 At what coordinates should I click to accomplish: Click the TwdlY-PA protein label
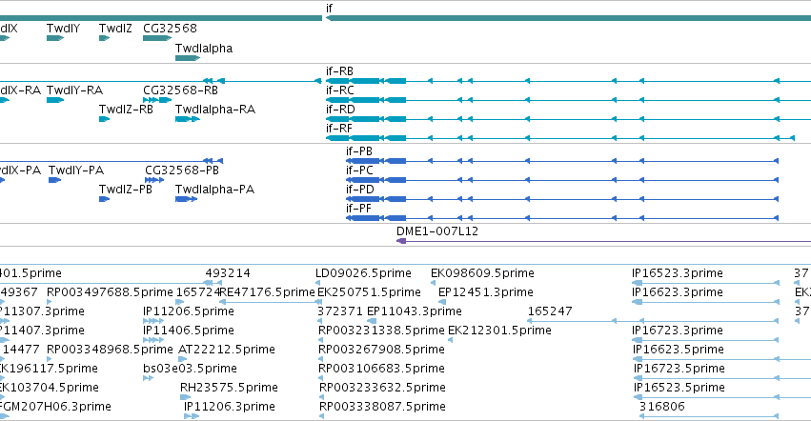click(x=76, y=170)
